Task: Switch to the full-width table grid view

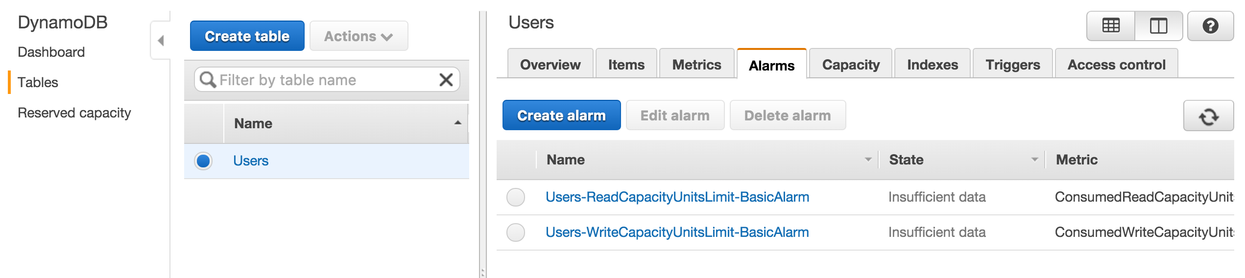Action: click(1110, 26)
